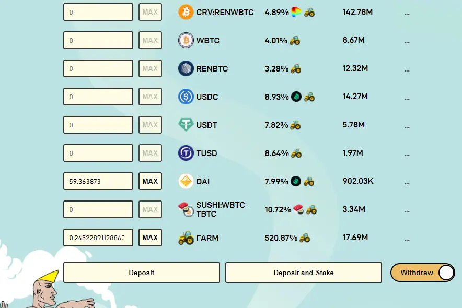Click the CRV:RENWBTC bitcoin coin icon
The height and width of the screenshot is (308, 462).
coord(186,12)
